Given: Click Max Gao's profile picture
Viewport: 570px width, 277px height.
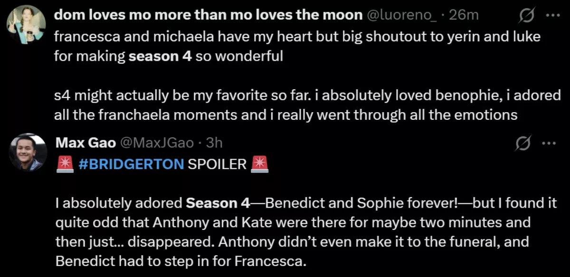Looking at the screenshot, I should pos(28,152).
